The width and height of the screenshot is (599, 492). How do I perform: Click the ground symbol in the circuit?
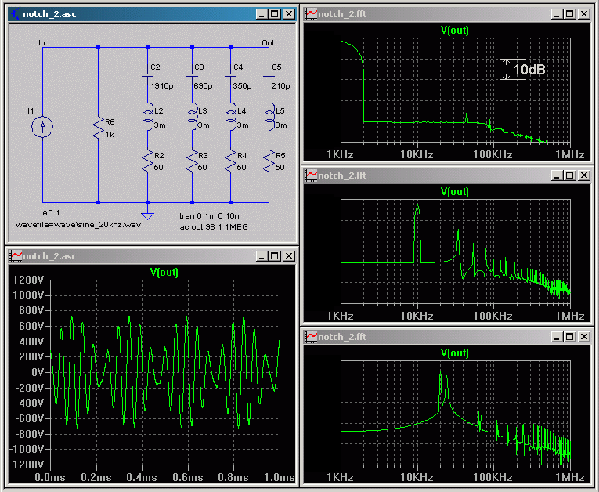coord(146,215)
